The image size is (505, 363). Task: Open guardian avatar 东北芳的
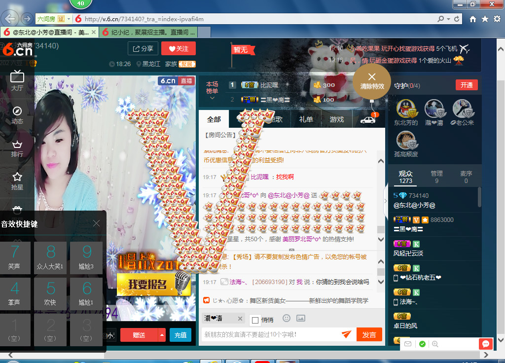(x=406, y=109)
